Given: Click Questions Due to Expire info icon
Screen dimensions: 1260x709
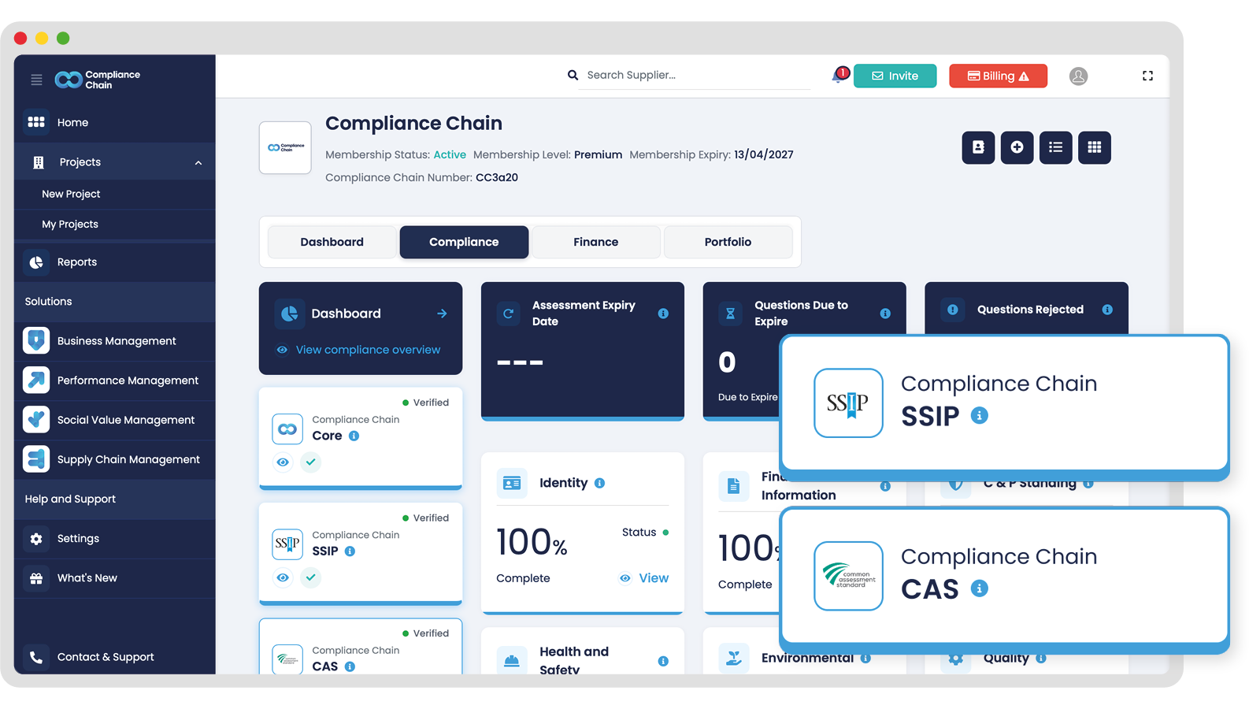Looking at the screenshot, I should click(885, 314).
